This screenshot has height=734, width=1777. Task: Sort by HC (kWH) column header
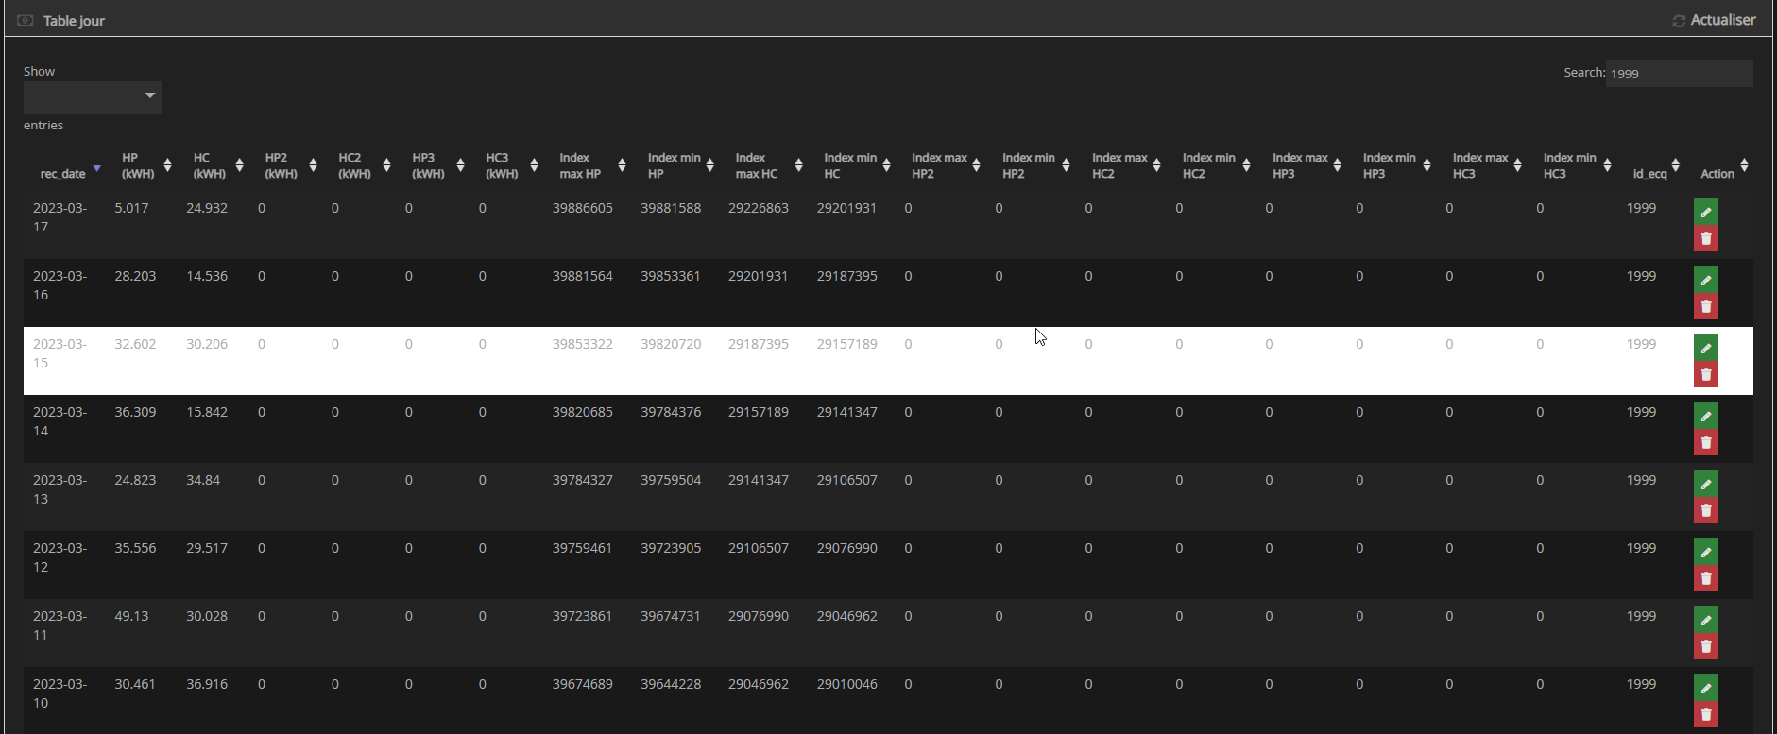[210, 165]
